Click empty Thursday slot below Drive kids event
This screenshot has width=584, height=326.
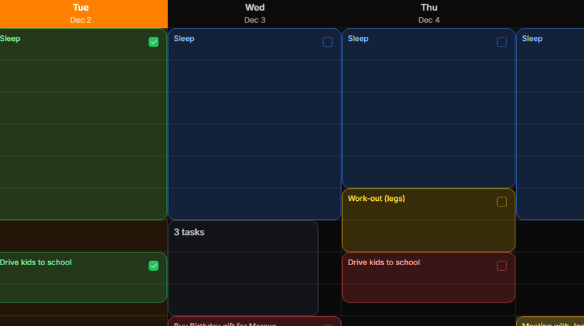coord(428,313)
